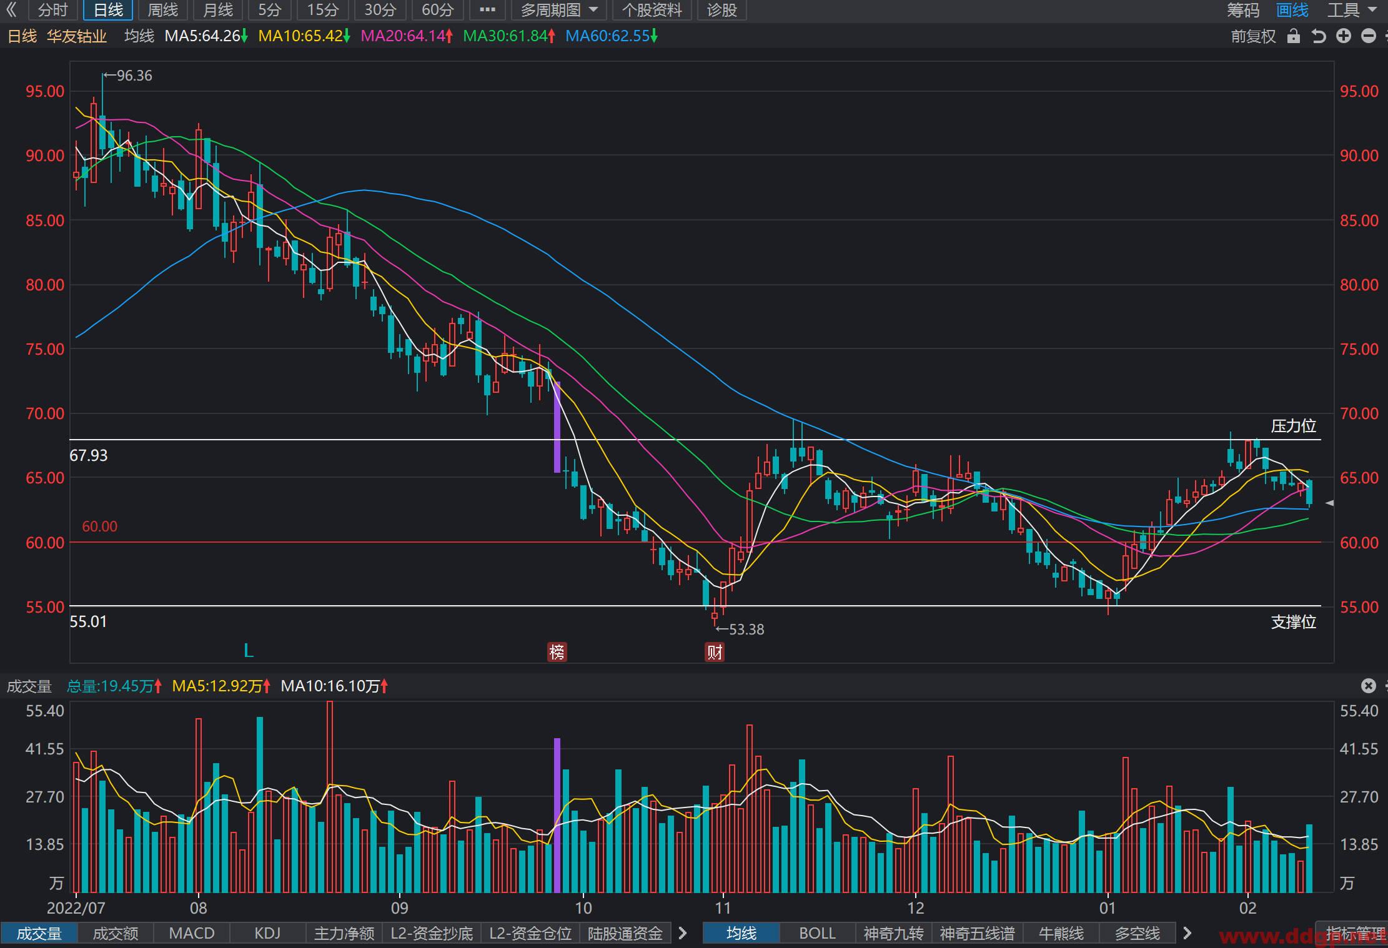Viewport: 1388px width, 948px height.
Task: Zoom out with the minus circle icon
Action: pyautogui.click(x=1369, y=36)
